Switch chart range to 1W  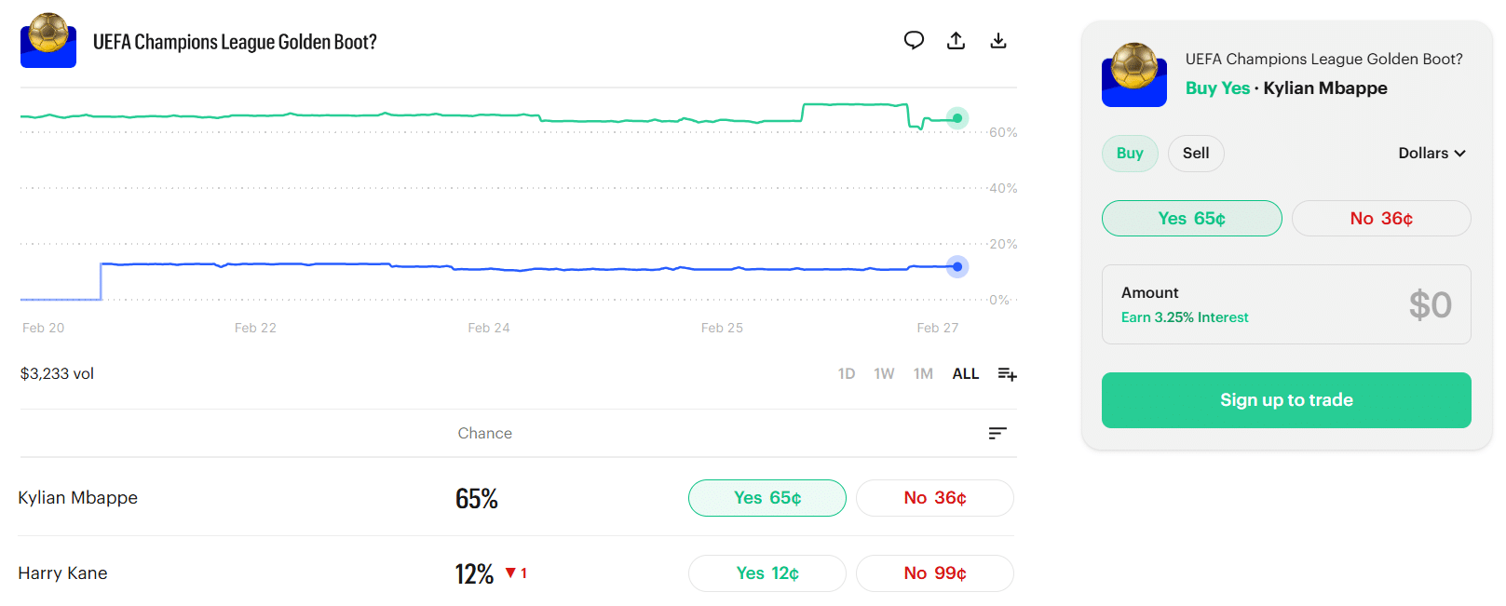[884, 373]
